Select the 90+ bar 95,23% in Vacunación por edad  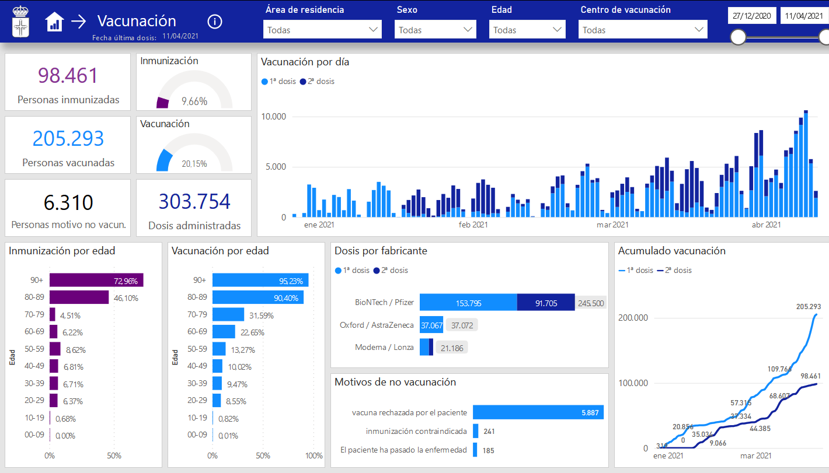pos(260,281)
